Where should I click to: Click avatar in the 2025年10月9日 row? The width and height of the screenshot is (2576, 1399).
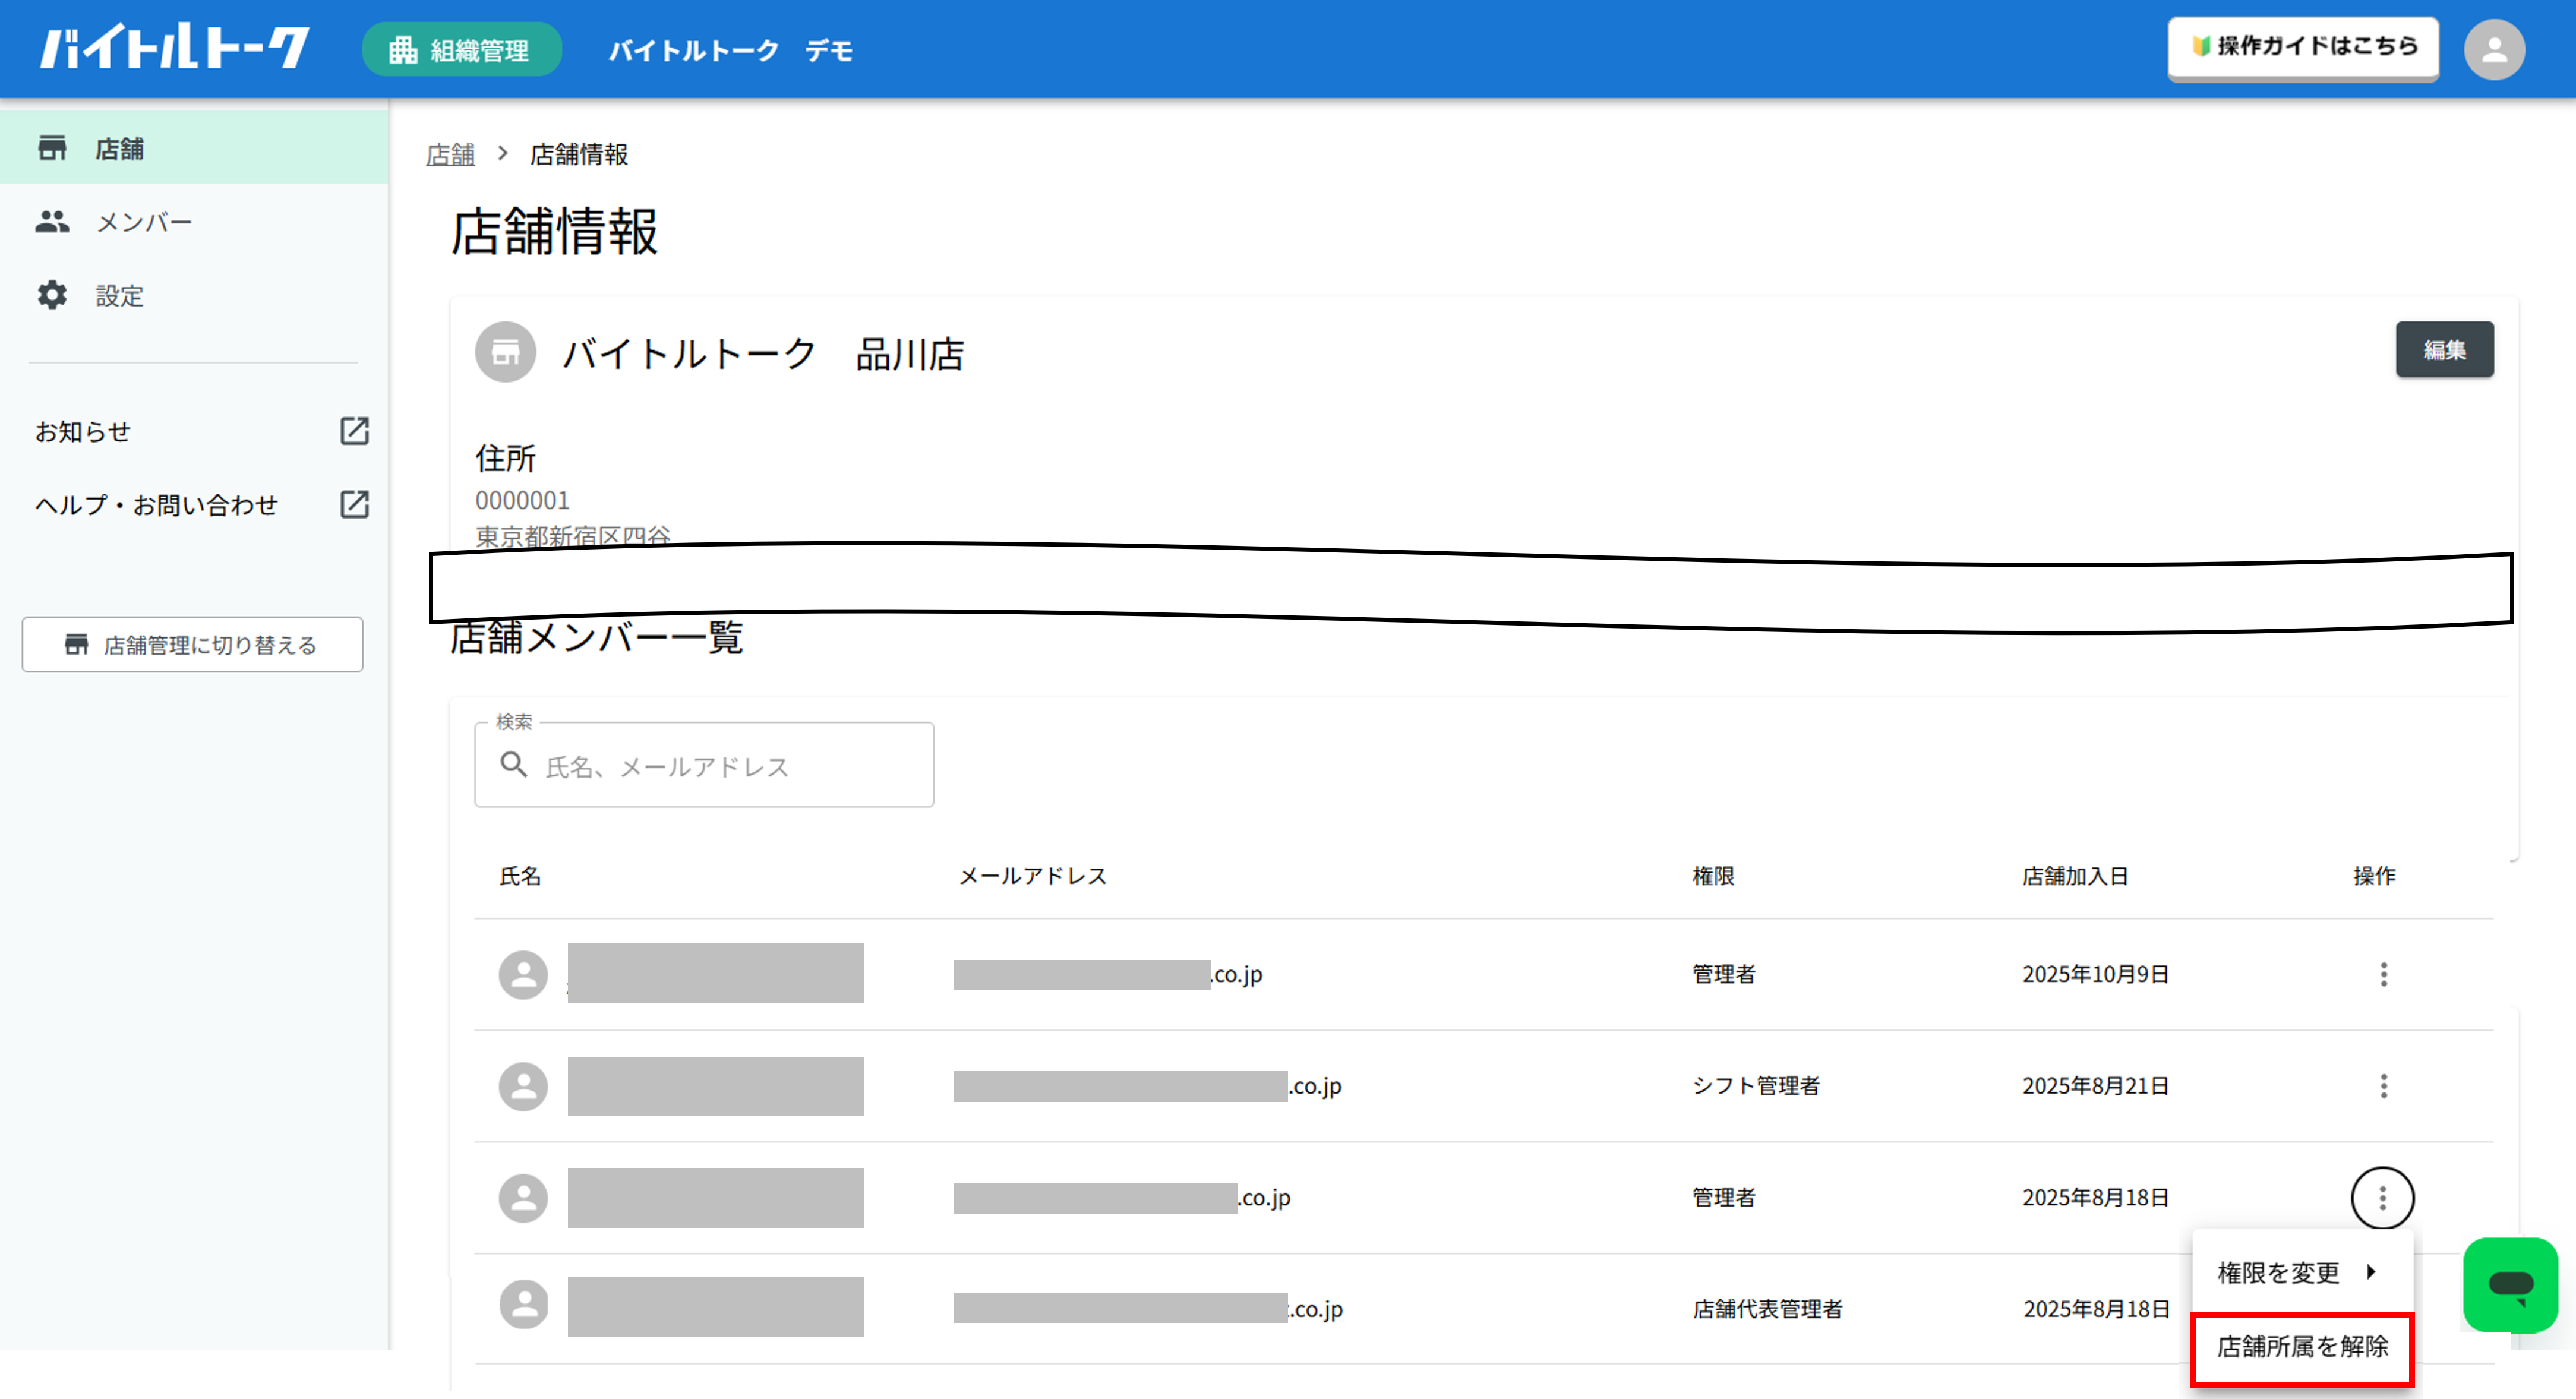click(523, 975)
